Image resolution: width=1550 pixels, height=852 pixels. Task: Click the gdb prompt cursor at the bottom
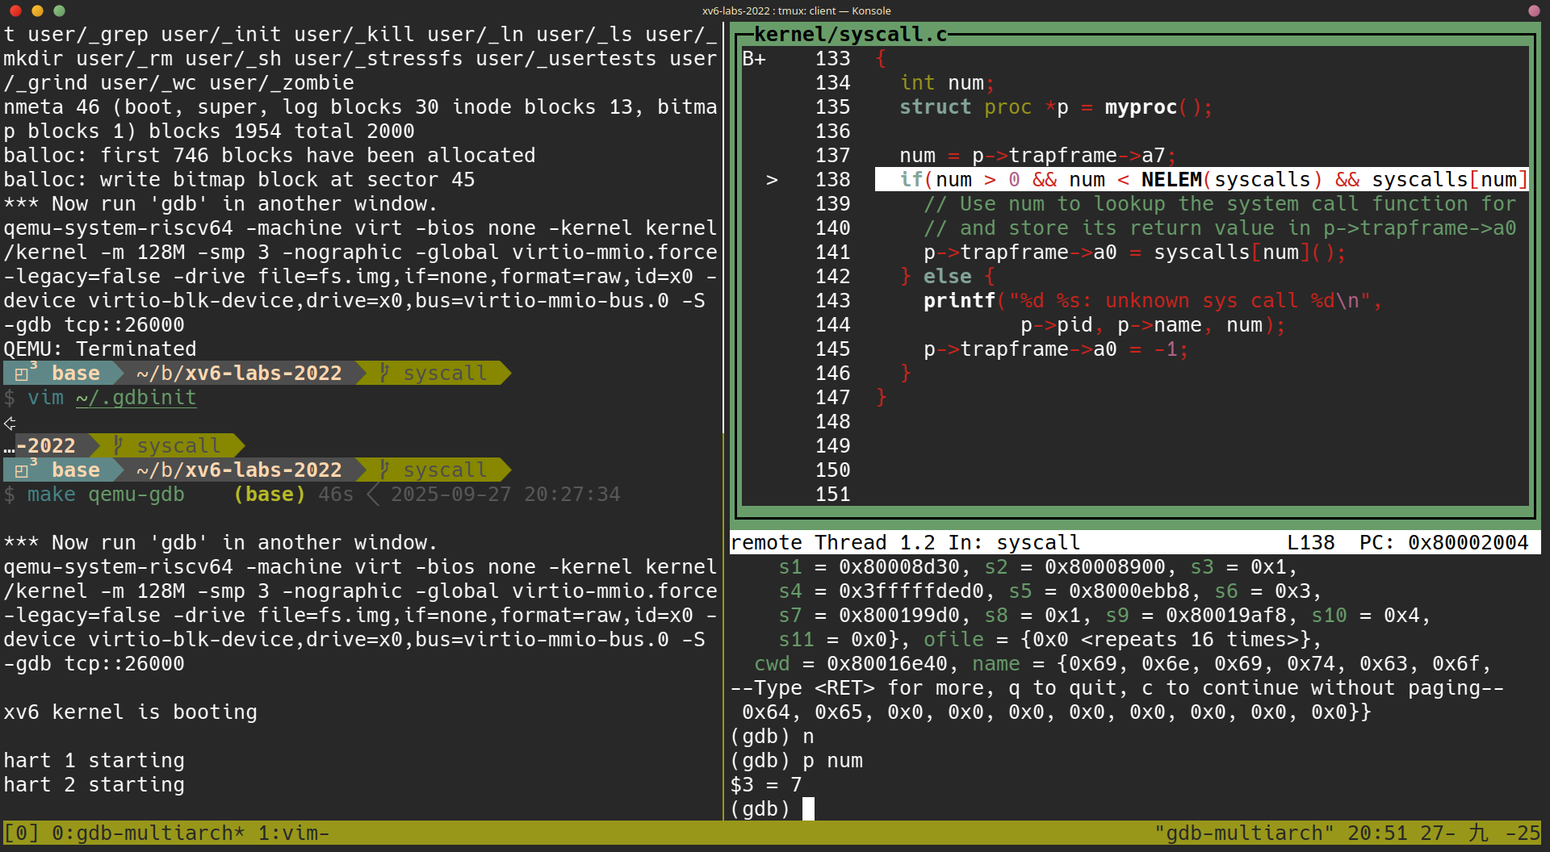pos(808,808)
